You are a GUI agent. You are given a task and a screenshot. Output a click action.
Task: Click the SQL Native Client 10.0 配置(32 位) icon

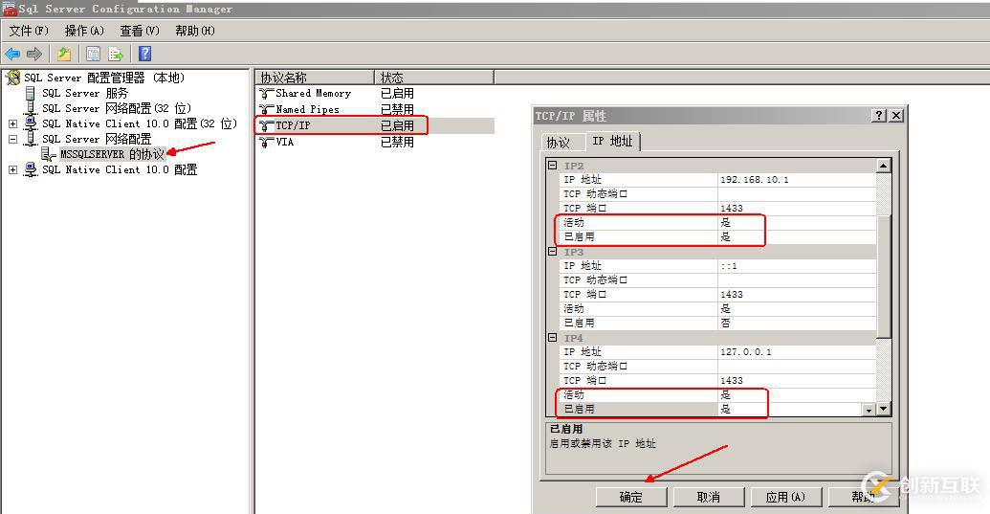coord(31,123)
